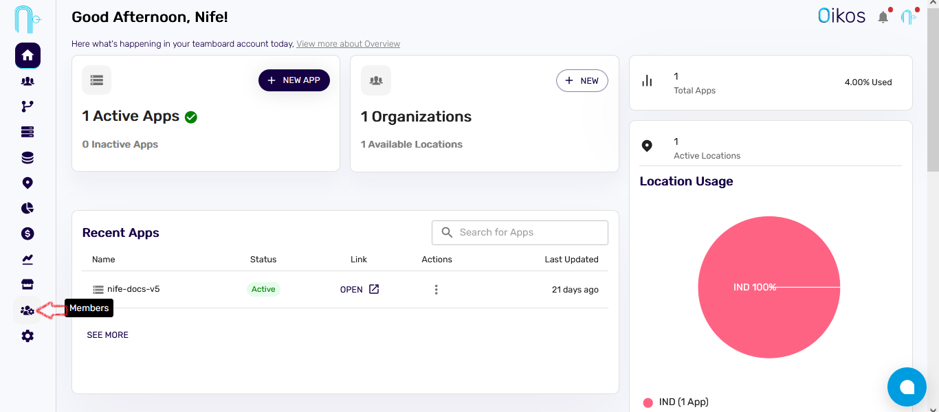Open actions menu for nife-docs-v5
Image resolution: width=939 pixels, height=412 pixels.
pyautogui.click(x=437, y=289)
